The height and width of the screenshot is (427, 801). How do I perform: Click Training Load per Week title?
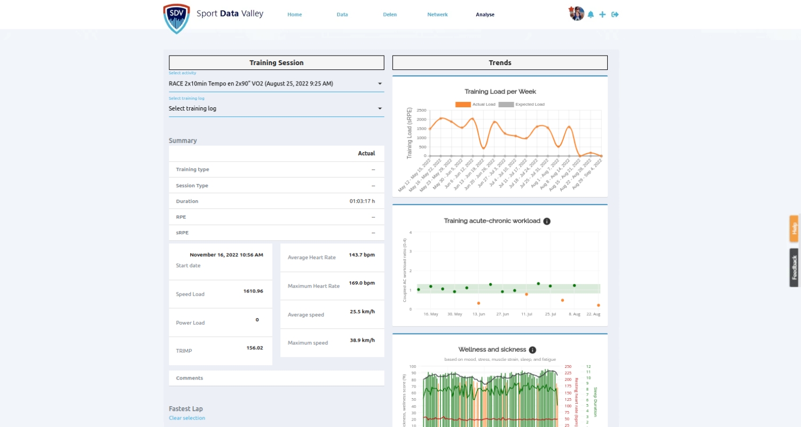pyautogui.click(x=500, y=92)
